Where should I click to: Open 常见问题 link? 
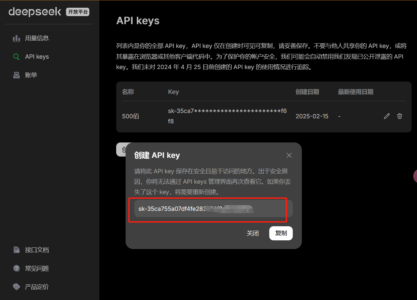click(x=37, y=268)
